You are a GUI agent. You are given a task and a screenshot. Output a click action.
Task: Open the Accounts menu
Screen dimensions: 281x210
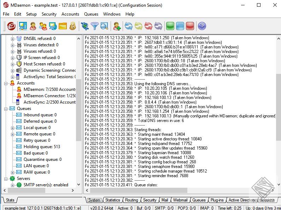(x=70, y=14)
